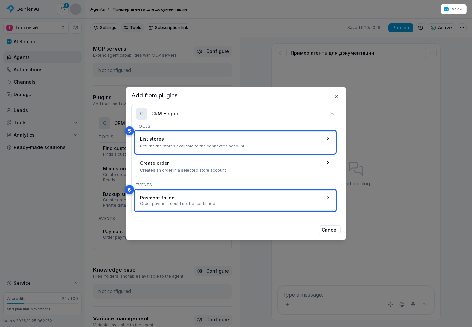
Task: Close the Add from plugins dialog
Action: tap(337, 96)
